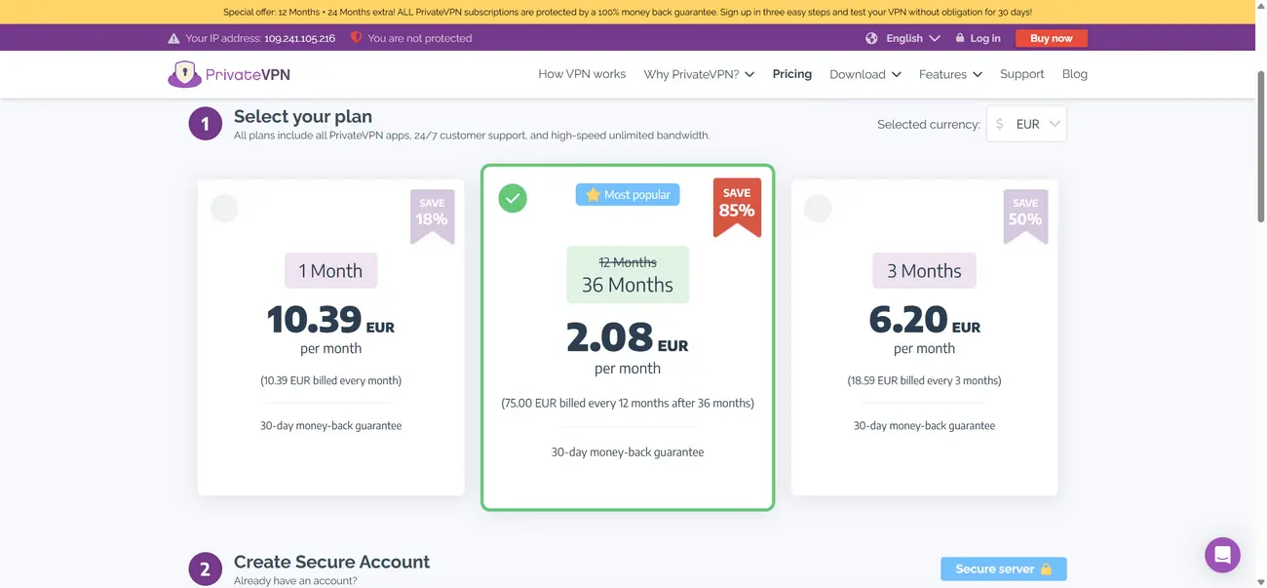Click the Log in link
The height and width of the screenshot is (588, 1267).
point(985,38)
